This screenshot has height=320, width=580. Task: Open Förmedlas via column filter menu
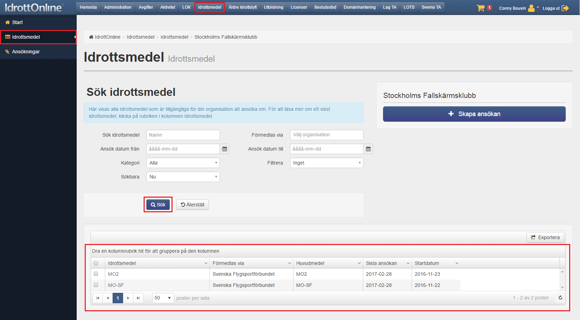[x=289, y=263]
